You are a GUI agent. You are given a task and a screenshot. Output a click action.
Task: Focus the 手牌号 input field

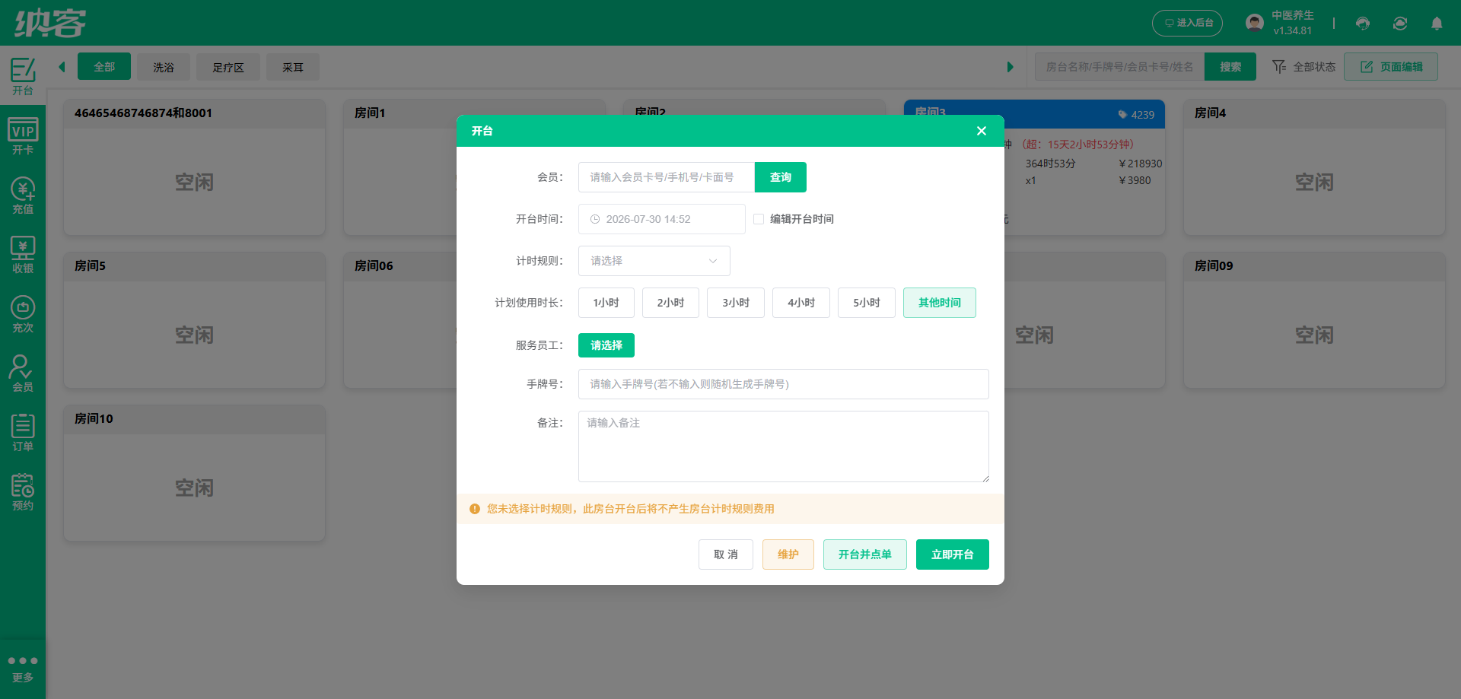[784, 384]
